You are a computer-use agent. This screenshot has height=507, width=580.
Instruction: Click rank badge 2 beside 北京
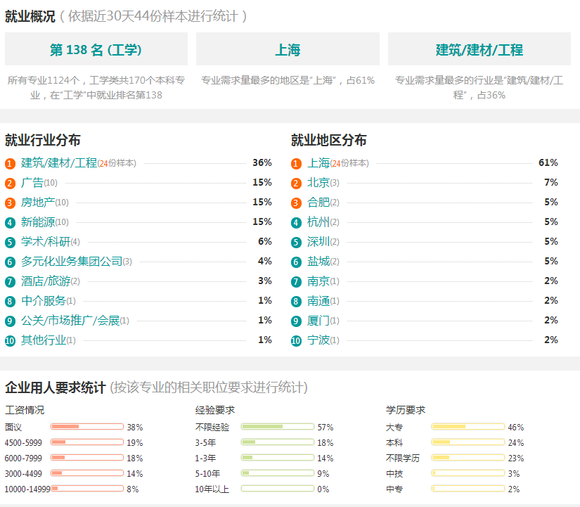[x=296, y=184]
